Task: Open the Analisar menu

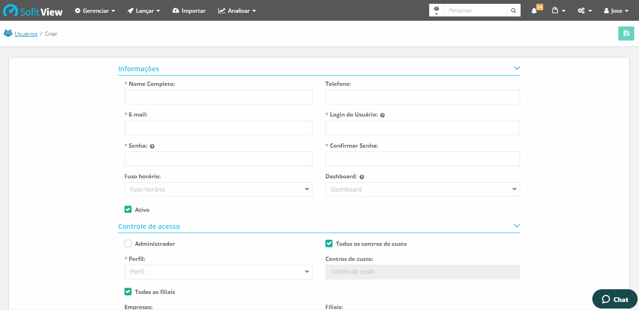Action: (237, 10)
